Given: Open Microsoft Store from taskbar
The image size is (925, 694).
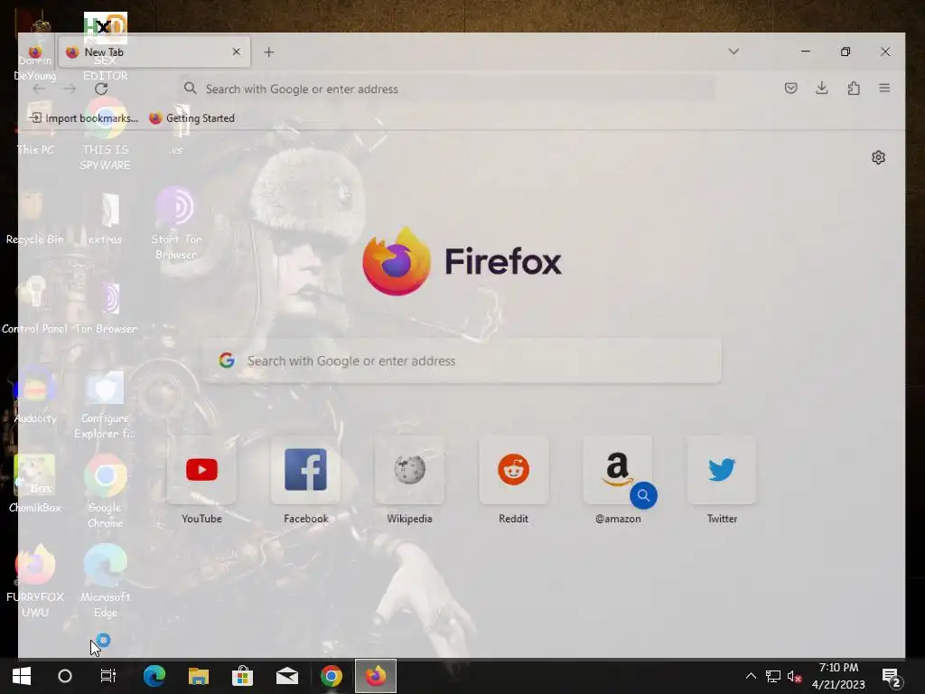Looking at the screenshot, I should pos(242,676).
